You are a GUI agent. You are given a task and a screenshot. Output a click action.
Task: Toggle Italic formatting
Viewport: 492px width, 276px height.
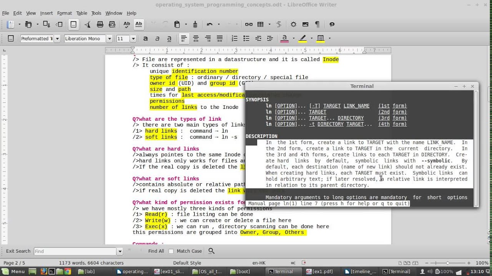pos(157,39)
